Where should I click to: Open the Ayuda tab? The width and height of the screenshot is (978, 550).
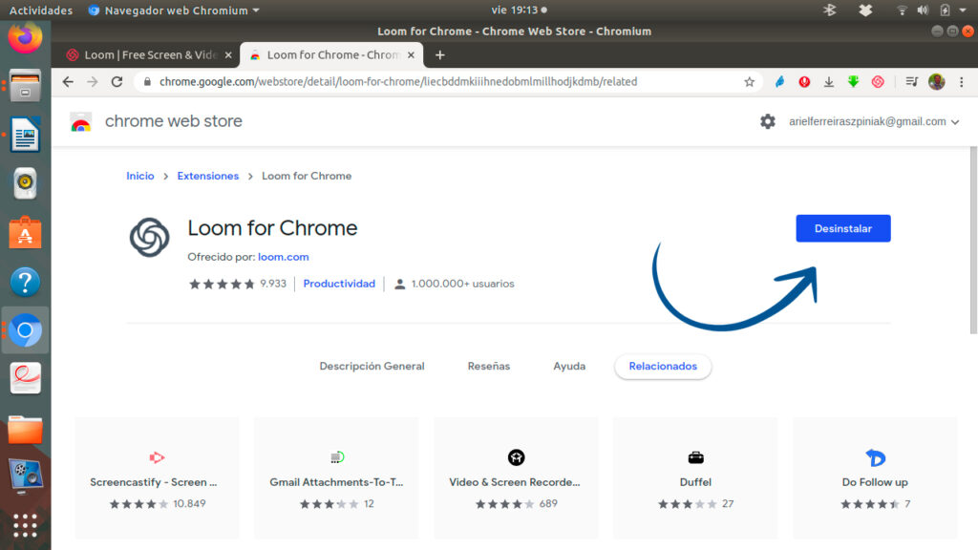[569, 366]
